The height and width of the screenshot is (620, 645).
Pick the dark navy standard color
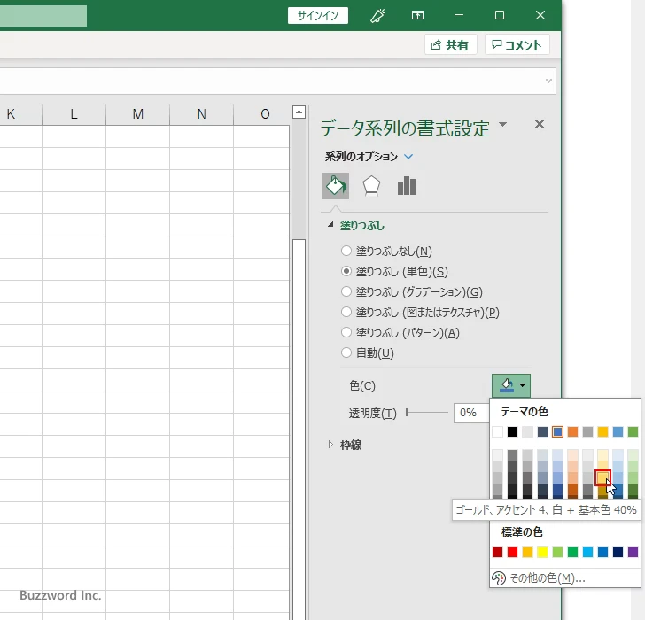618,552
